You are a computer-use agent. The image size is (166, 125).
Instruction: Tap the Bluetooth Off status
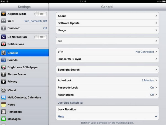pos(45,28)
